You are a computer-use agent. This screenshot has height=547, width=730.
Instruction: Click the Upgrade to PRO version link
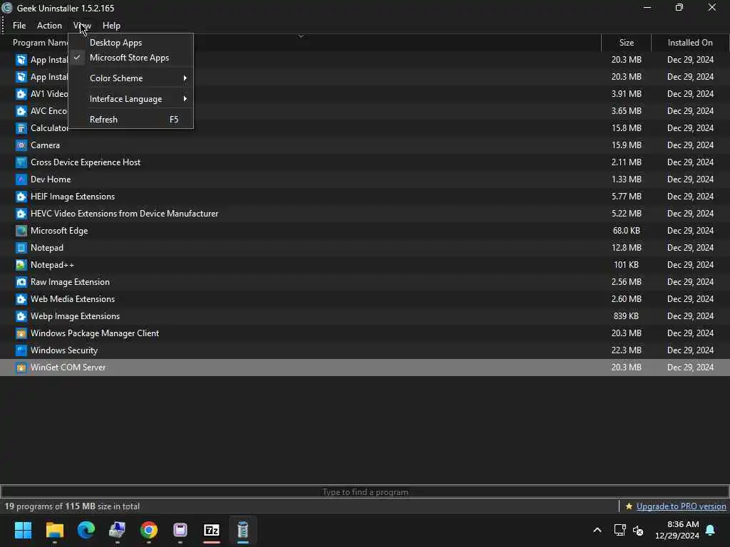[681, 506]
